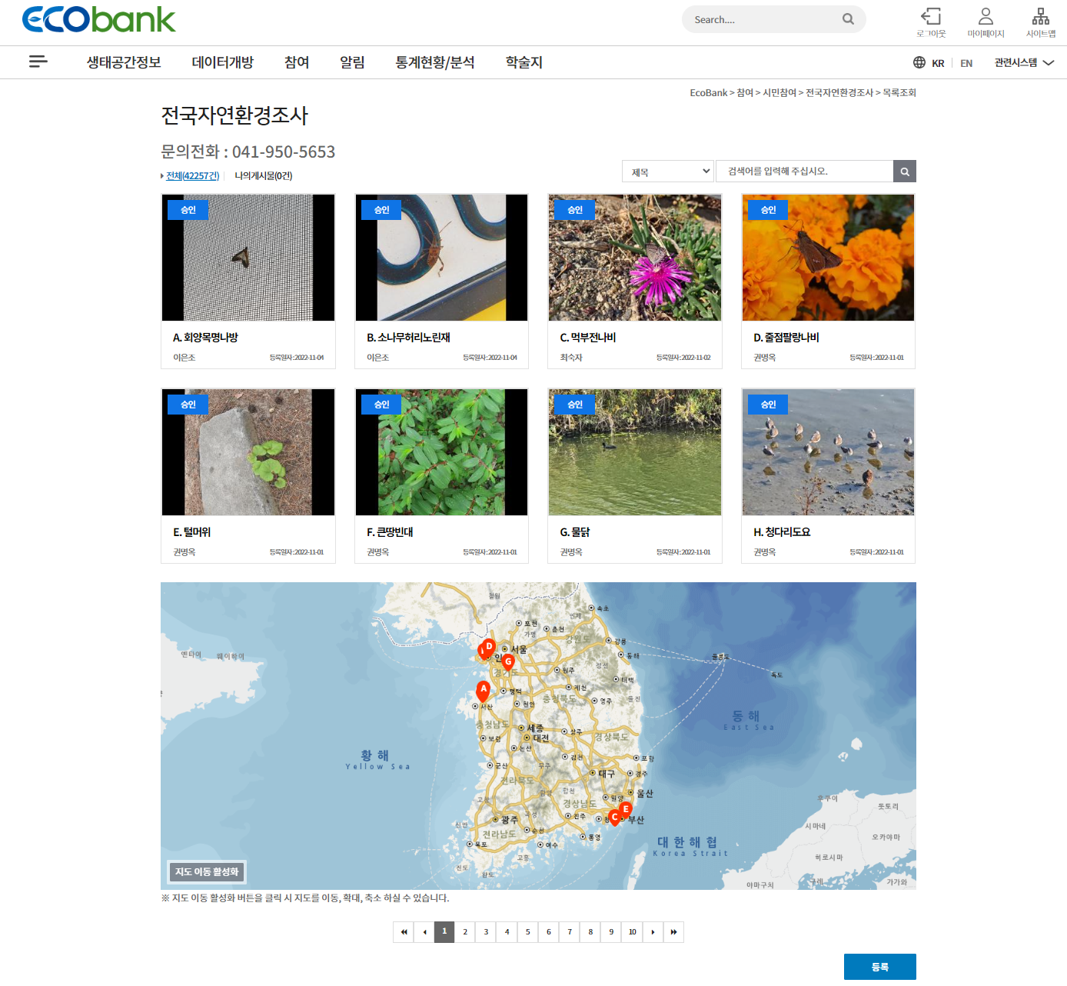This screenshot has width=1067, height=986.
Task: Click red map marker G near Seoul
Action: 508,661
